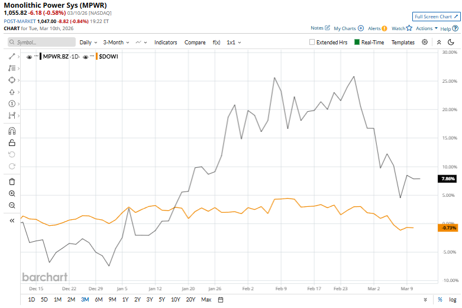
Task: Hide the $DOWI series with eye icon
Action: 86,57
